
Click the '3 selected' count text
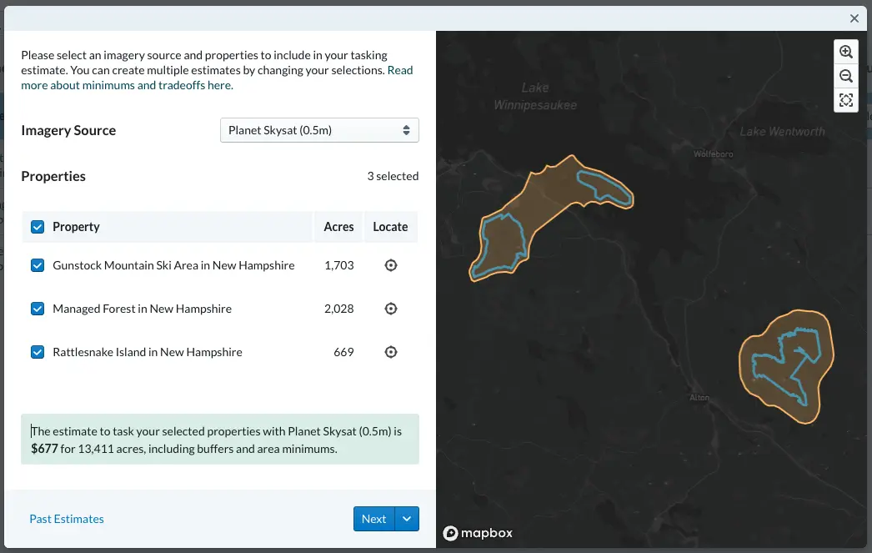click(393, 176)
